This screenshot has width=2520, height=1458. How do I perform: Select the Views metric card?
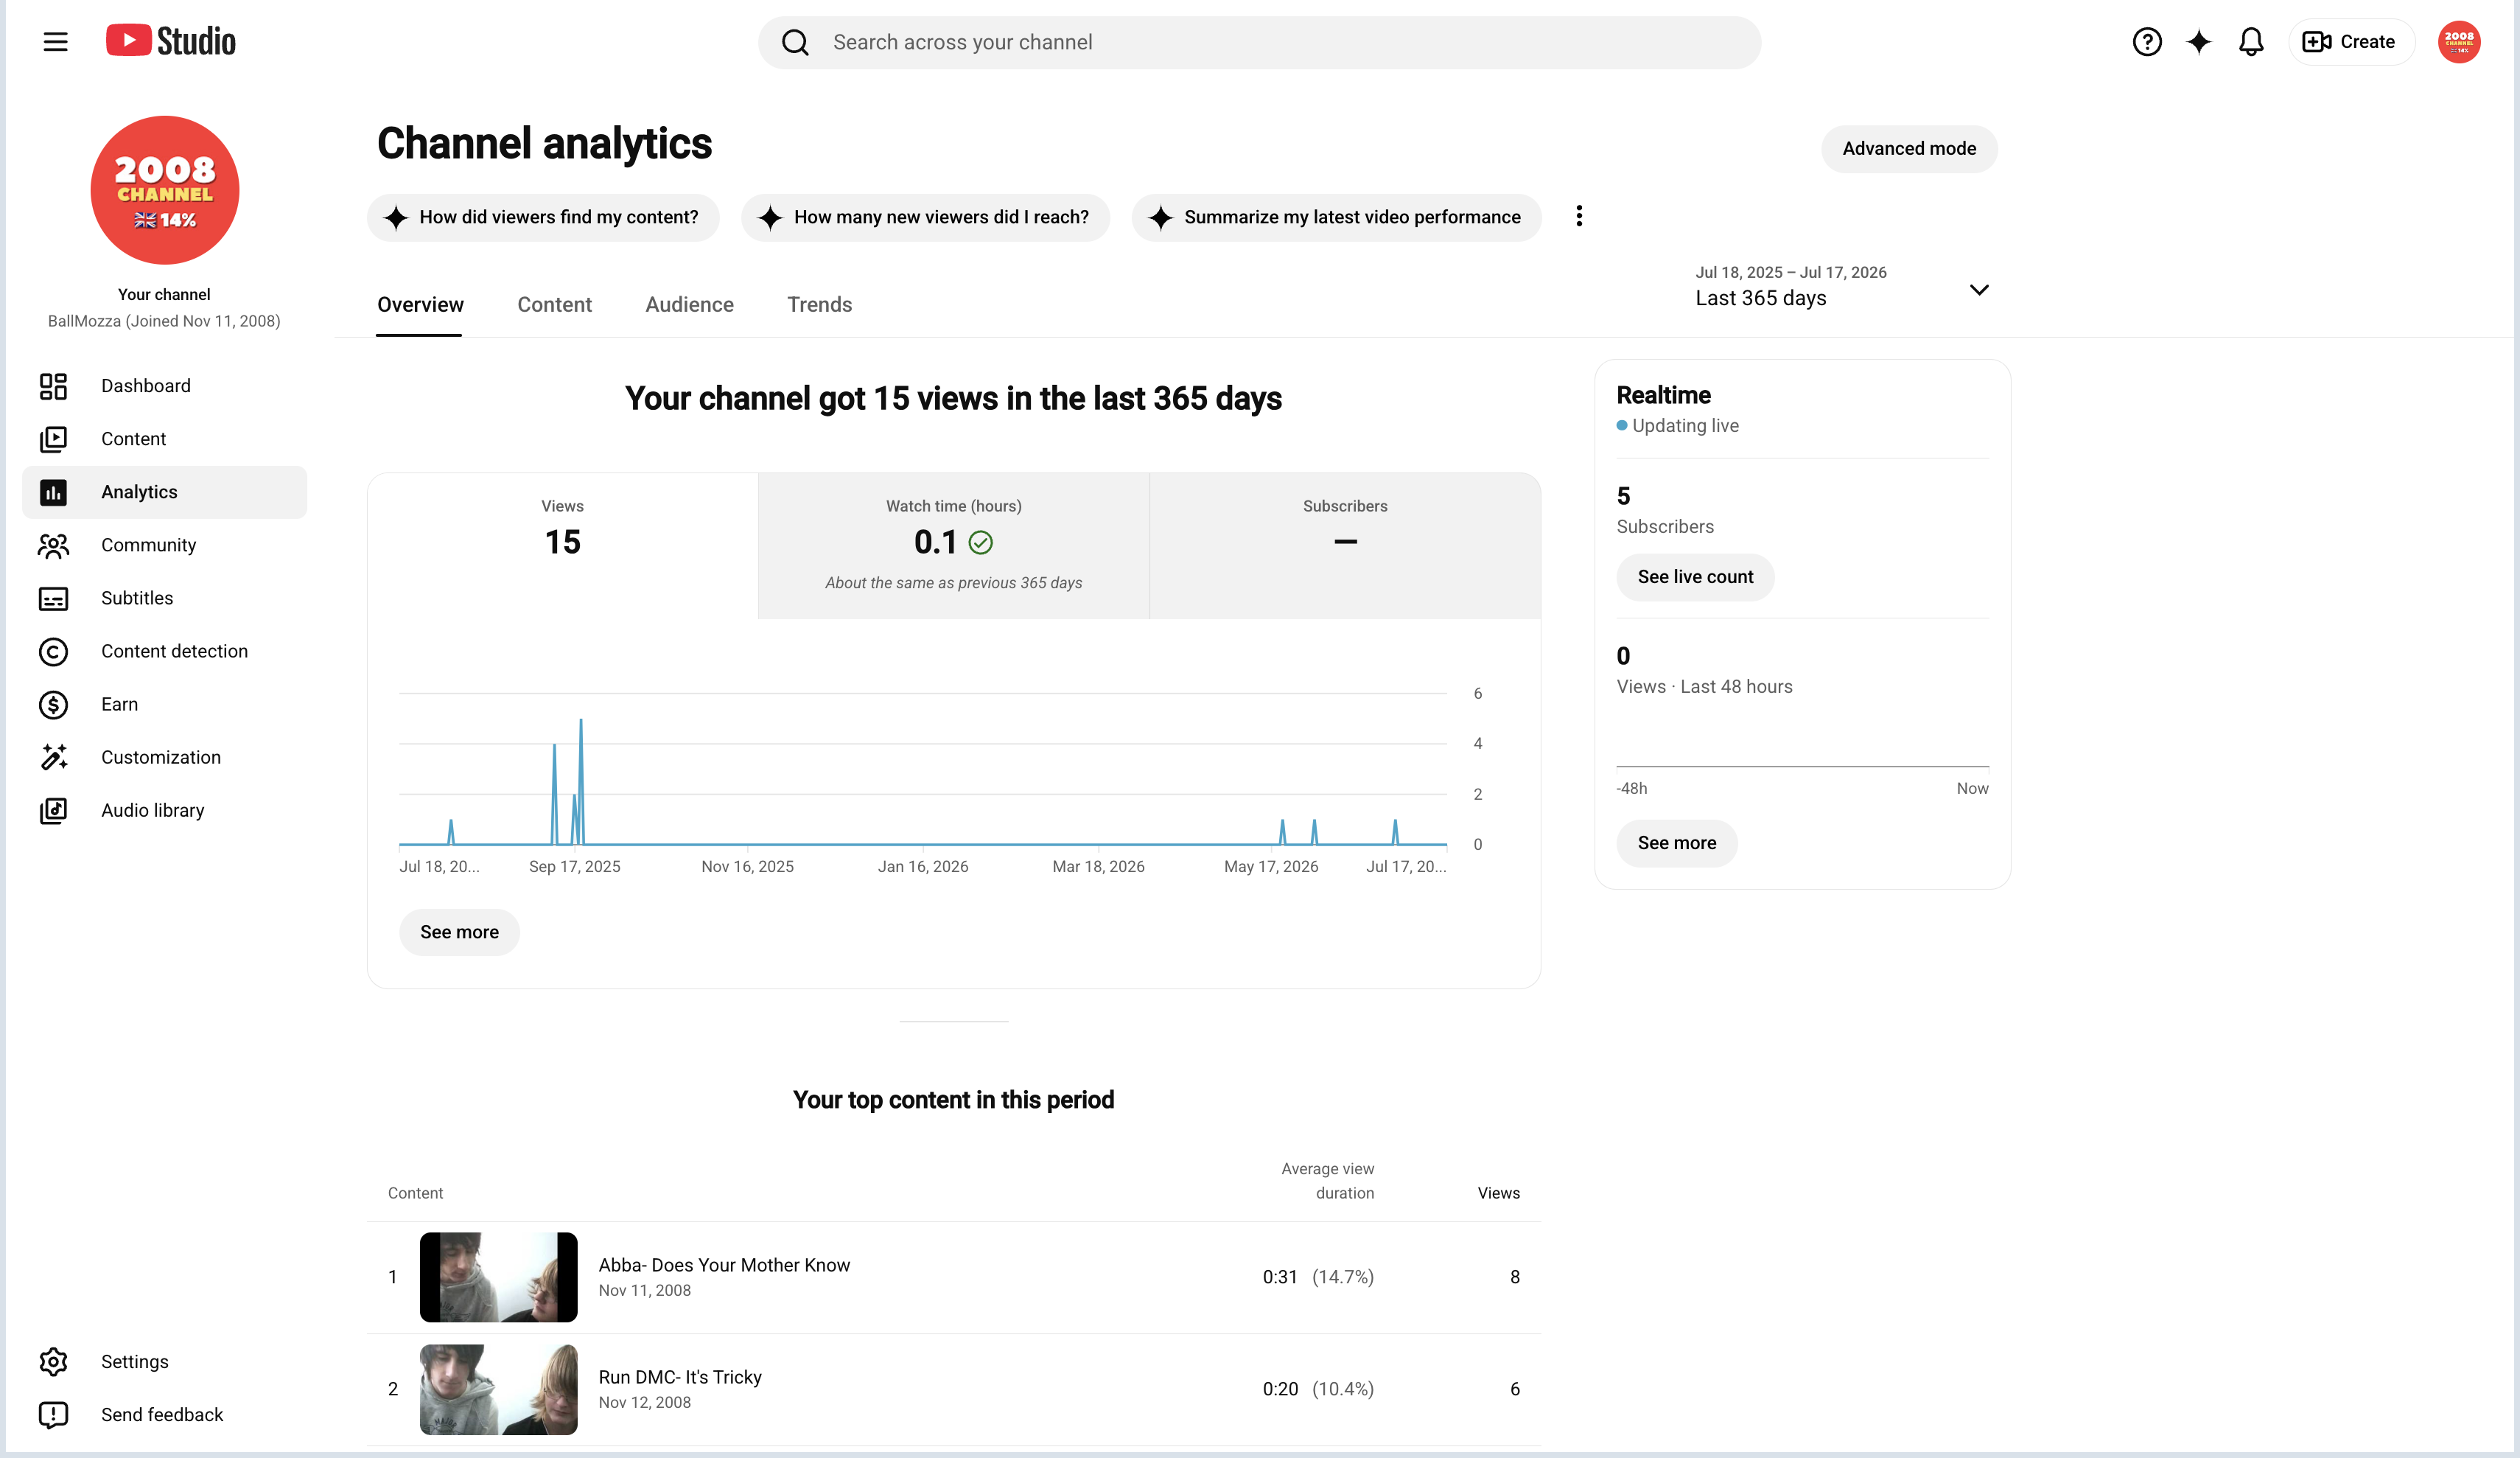(x=562, y=545)
